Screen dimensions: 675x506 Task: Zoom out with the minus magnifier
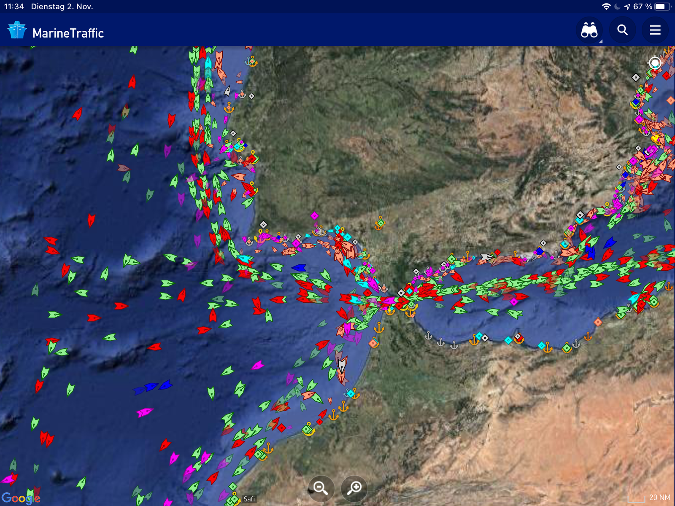(x=321, y=488)
